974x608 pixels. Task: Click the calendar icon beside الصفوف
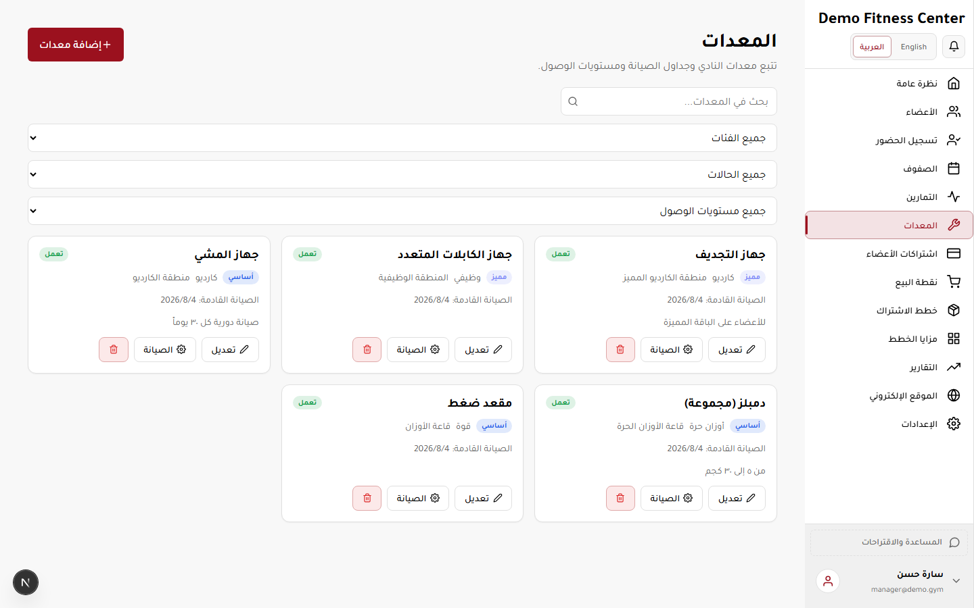coord(954,168)
